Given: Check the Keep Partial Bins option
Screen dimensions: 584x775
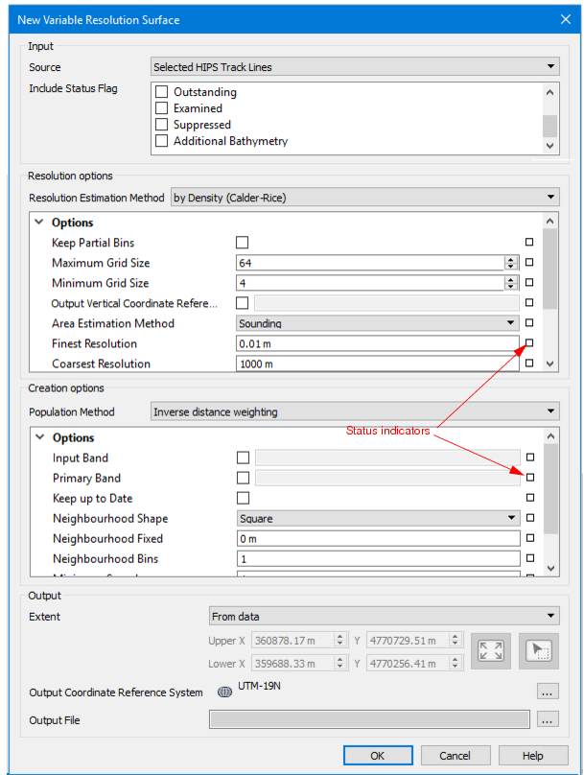Looking at the screenshot, I should [x=243, y=243].
